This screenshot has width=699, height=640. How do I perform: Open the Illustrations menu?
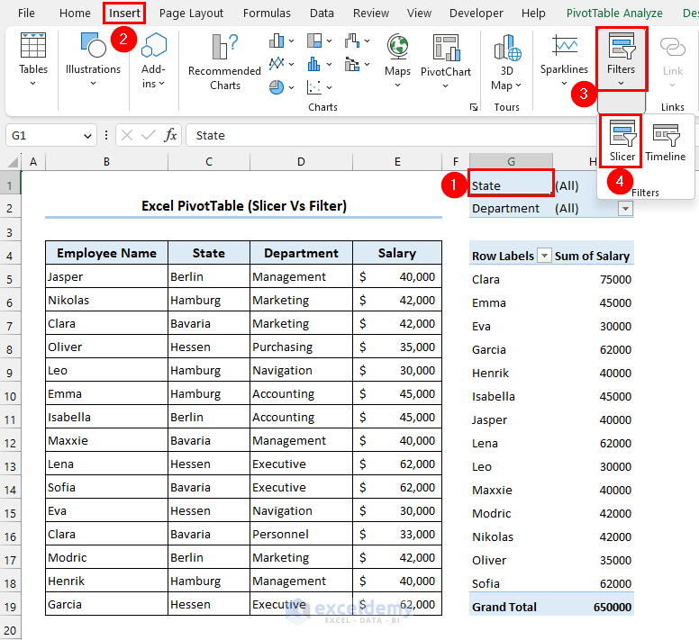(x=93, y=59)
